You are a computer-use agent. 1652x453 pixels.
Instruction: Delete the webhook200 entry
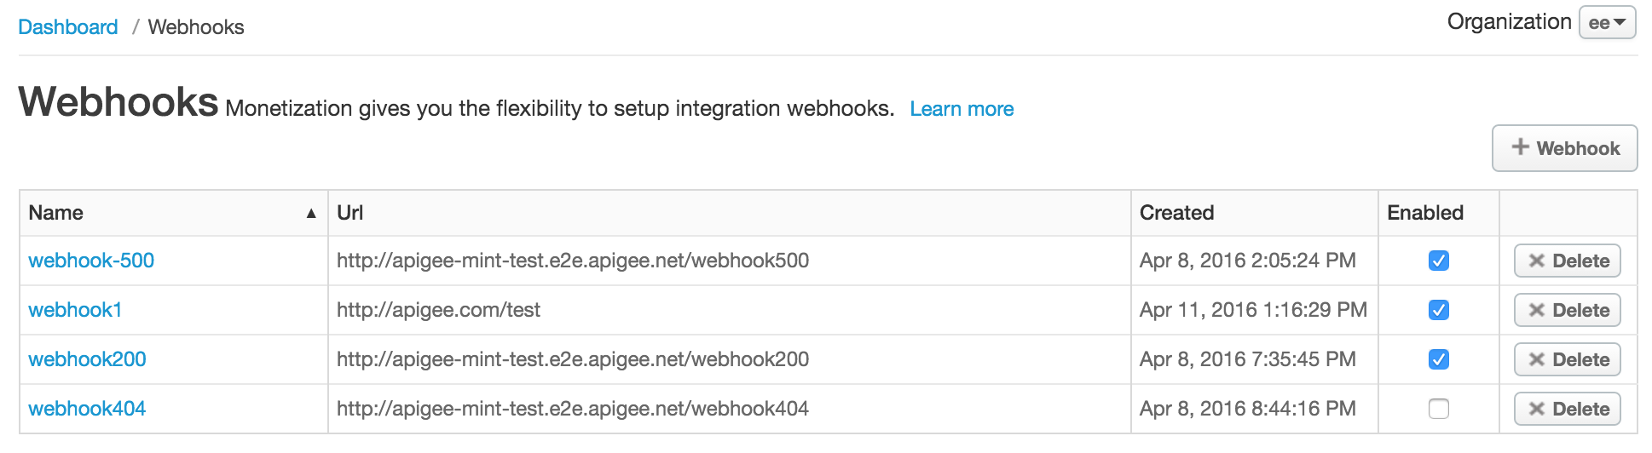click(x=1567, y=360)
